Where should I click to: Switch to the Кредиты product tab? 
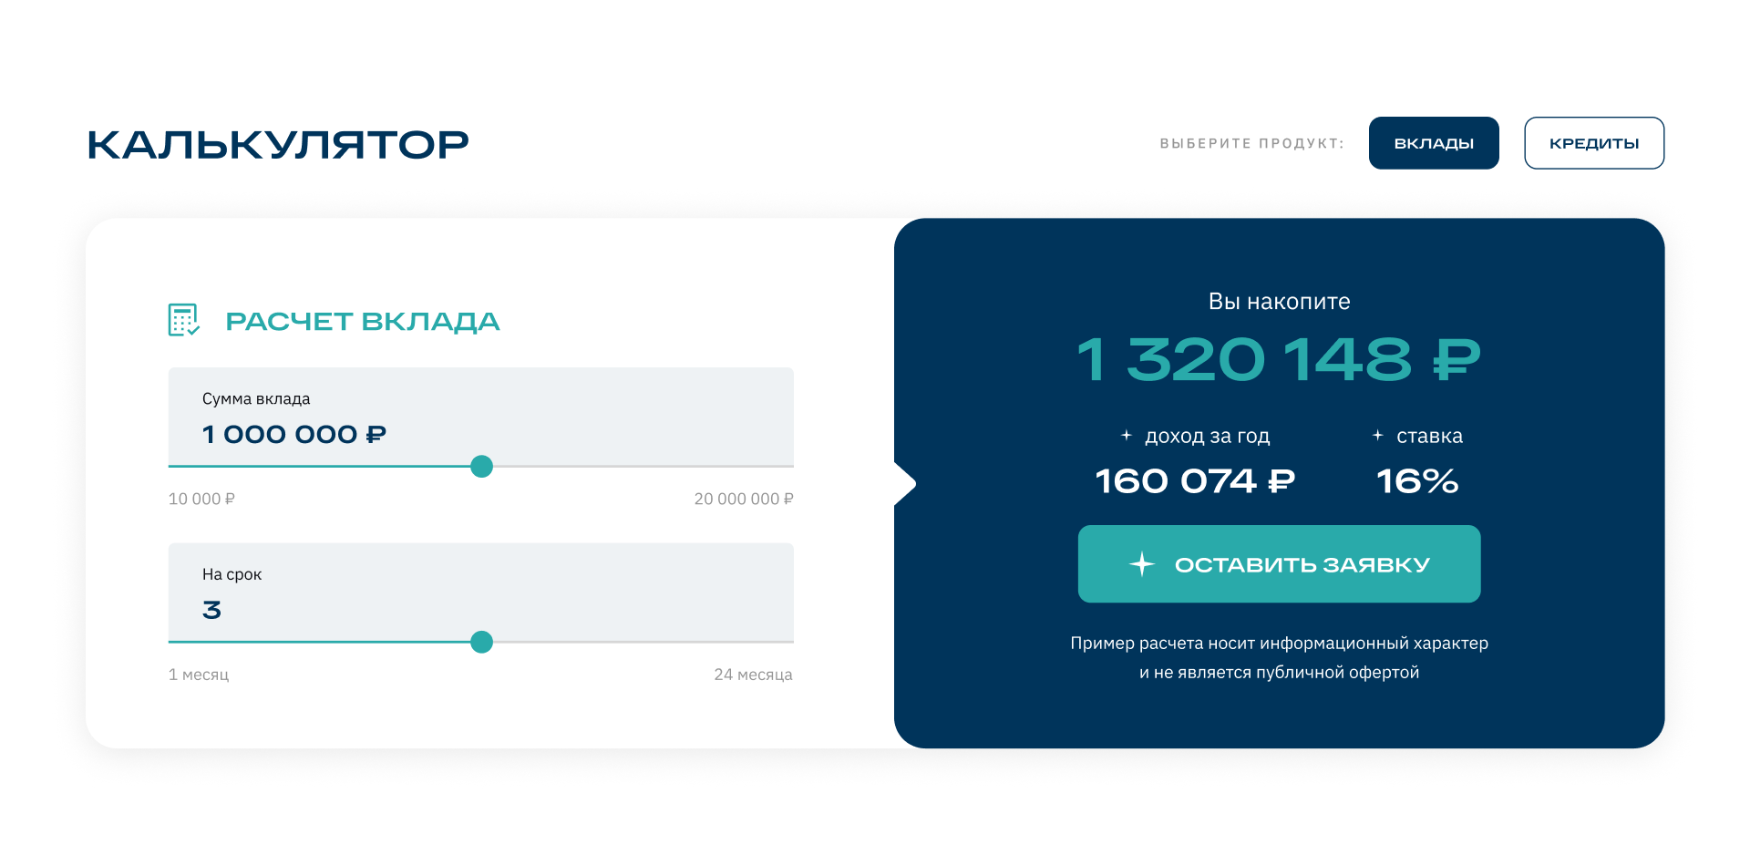(x=1593, y=143)
